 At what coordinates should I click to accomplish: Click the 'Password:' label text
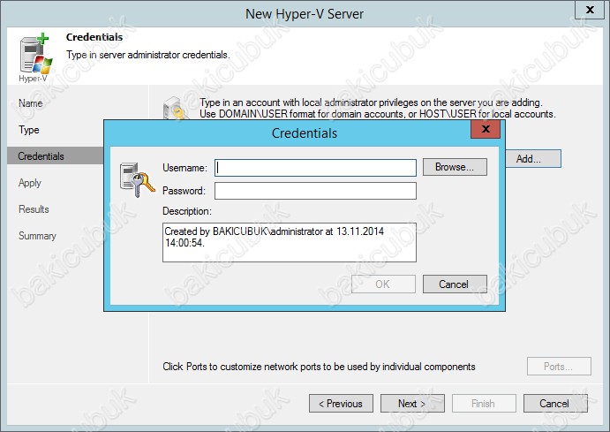[184, 191]
